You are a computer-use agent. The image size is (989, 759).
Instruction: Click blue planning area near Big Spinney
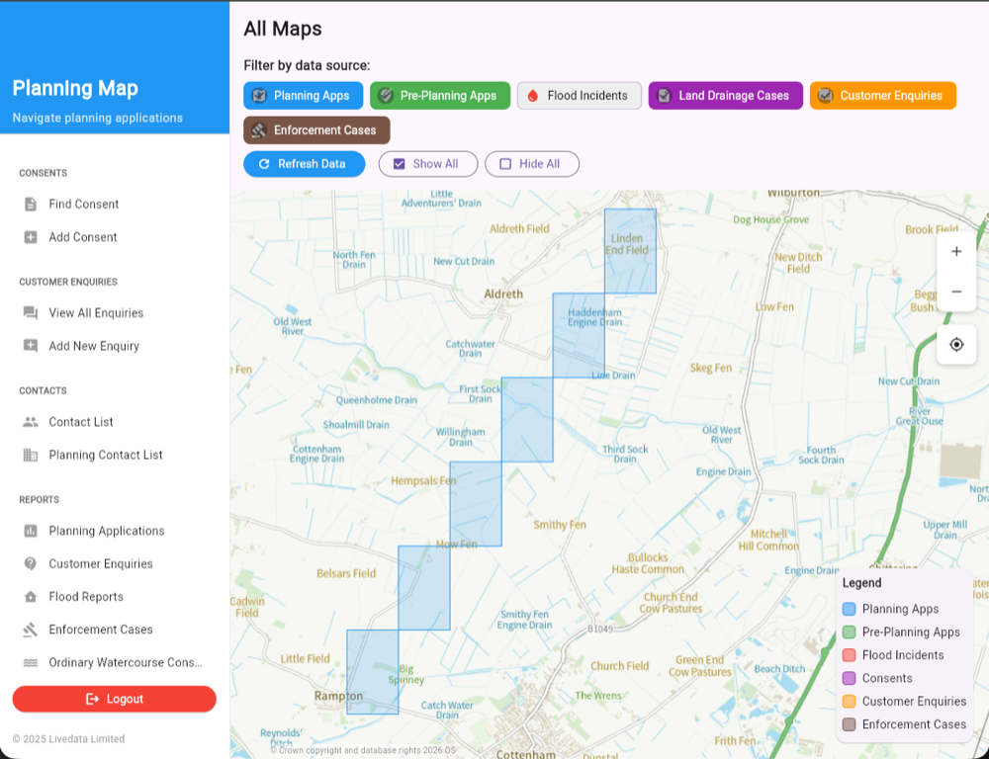click(x=372, y=672)
